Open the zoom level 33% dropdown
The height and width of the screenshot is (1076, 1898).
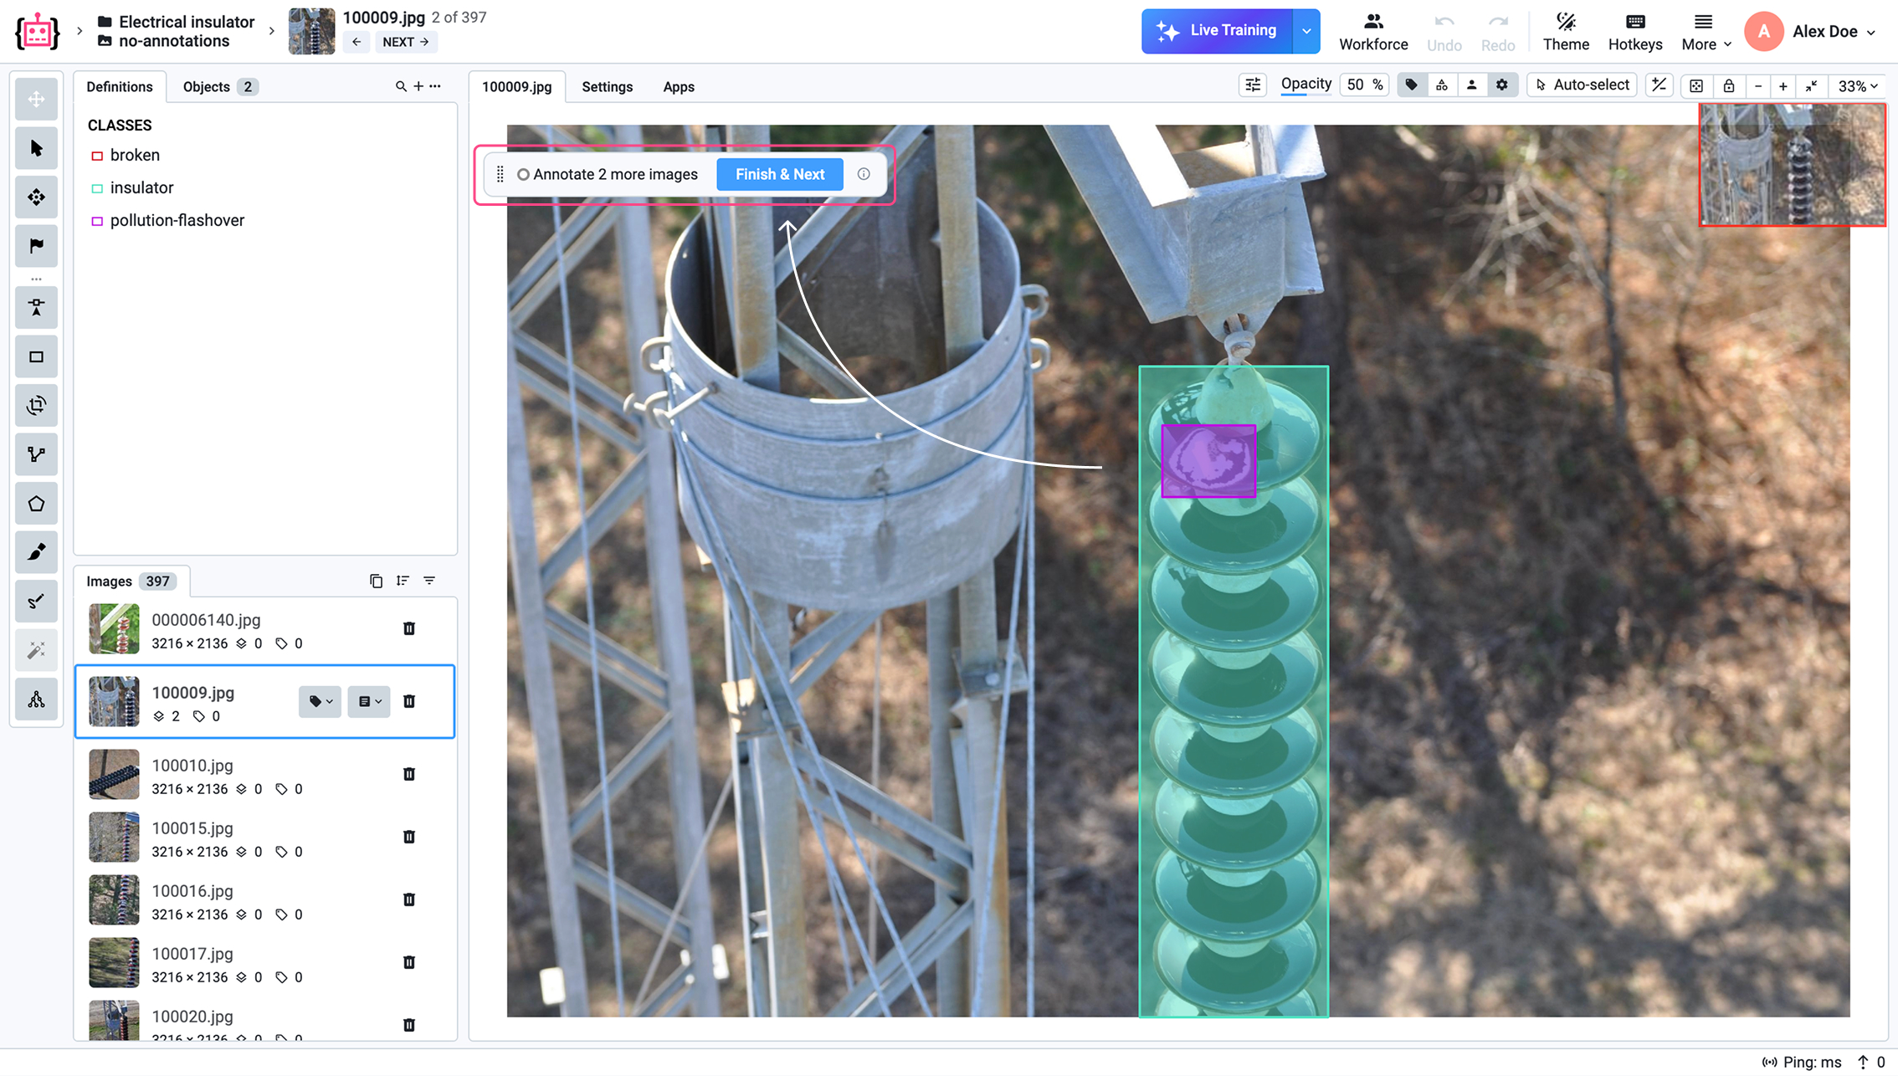tap(1857, 85)
